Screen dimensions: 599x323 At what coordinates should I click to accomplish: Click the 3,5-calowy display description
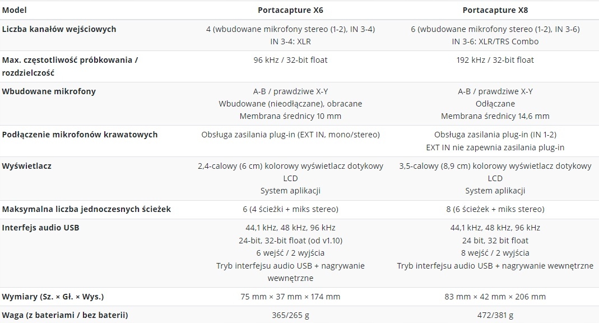495,166
